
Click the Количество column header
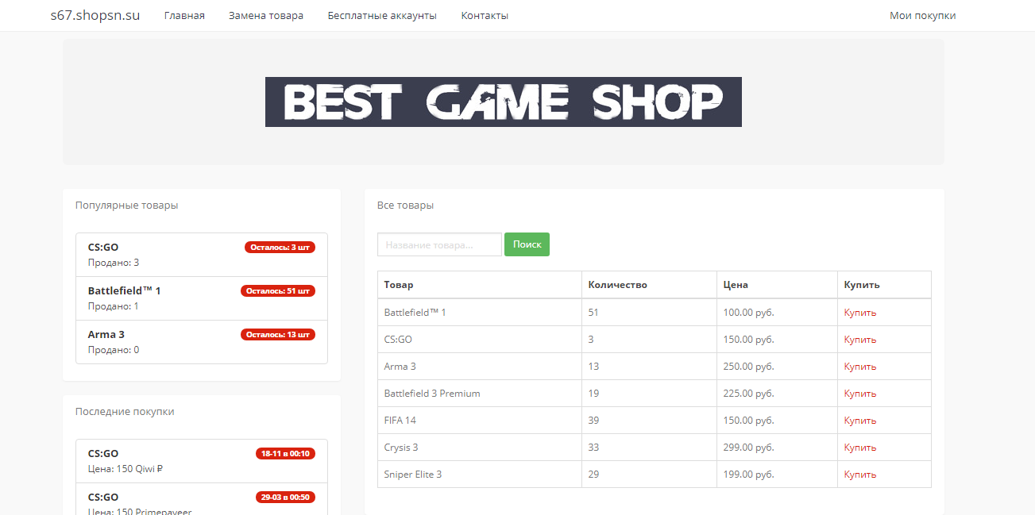click(649, 285)
